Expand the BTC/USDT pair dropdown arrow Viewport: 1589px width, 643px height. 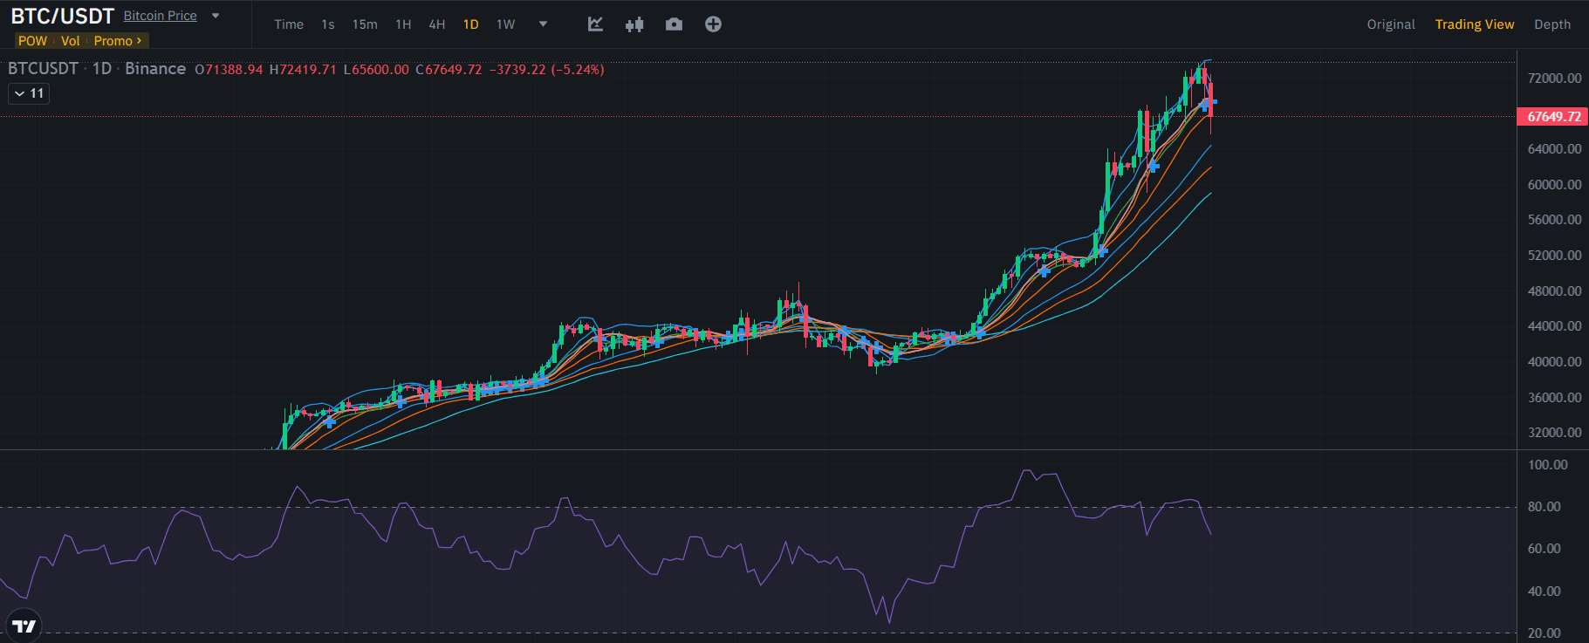[216, 16]
